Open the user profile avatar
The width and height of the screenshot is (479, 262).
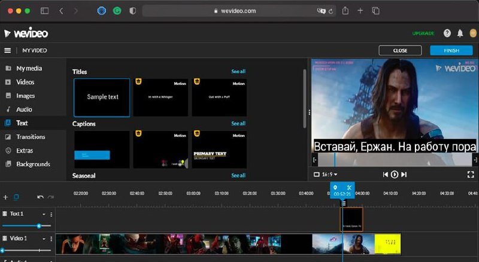tap(473, 33)
